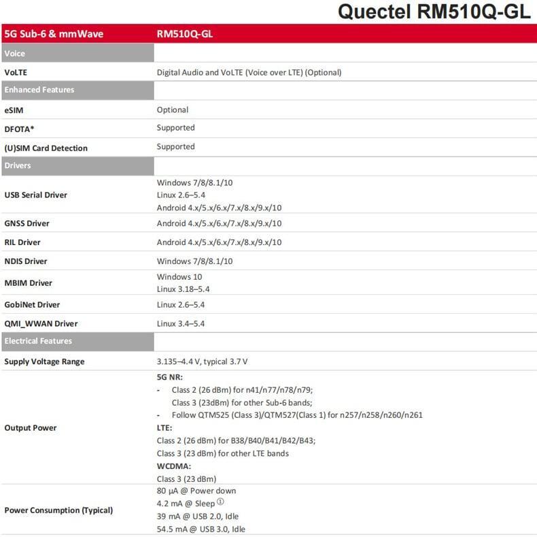Image resolution: width=537 pixels, height=537 pixels.
Task: Select the 'LTE:' subheading
Action: [164, 428]
